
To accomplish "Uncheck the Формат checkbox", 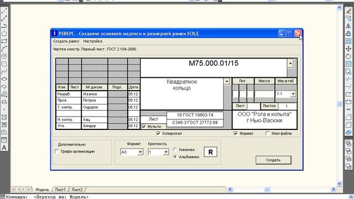I will (x=236, y=133).
